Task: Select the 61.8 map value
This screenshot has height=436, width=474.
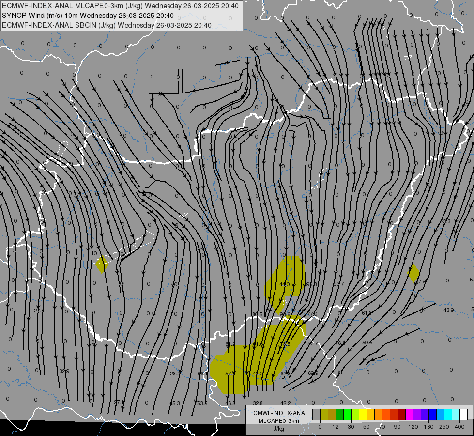Action: click(x=367, y=313)
